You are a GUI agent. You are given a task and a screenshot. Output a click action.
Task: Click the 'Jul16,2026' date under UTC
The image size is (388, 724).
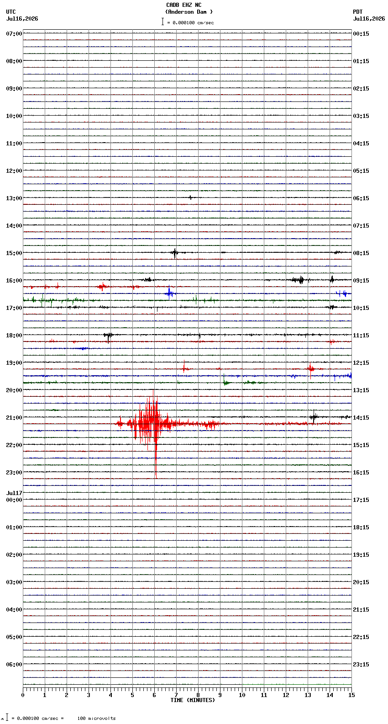(x=22, y=19)
